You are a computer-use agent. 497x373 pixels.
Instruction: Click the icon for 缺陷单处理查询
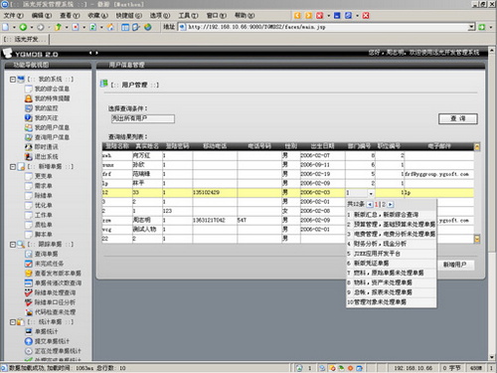pyautogui.click(x=29, y=292)
